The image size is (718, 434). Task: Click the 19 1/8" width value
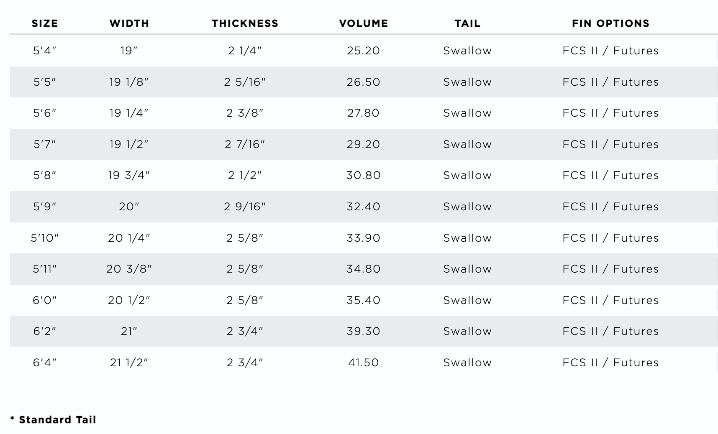129,82
